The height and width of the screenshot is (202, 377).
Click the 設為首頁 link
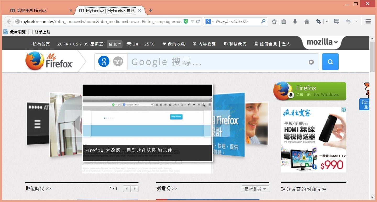(x=41, y=44)
